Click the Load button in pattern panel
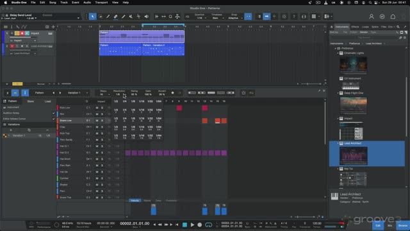Viewport: 410px width, 231px height. [x=47, y=101]
